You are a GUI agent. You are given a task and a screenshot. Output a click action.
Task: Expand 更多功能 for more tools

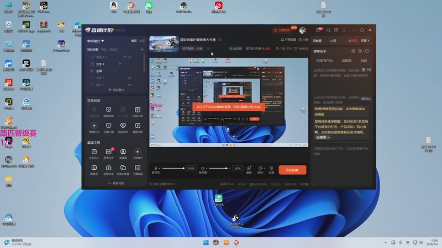click(x=116, y=183)
